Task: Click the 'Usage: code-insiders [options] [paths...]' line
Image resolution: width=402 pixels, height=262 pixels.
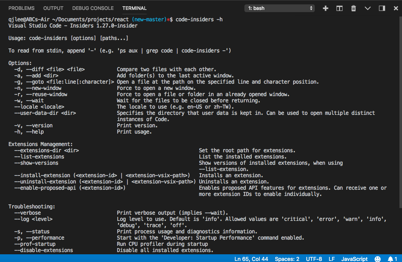Action: point(68,38)
